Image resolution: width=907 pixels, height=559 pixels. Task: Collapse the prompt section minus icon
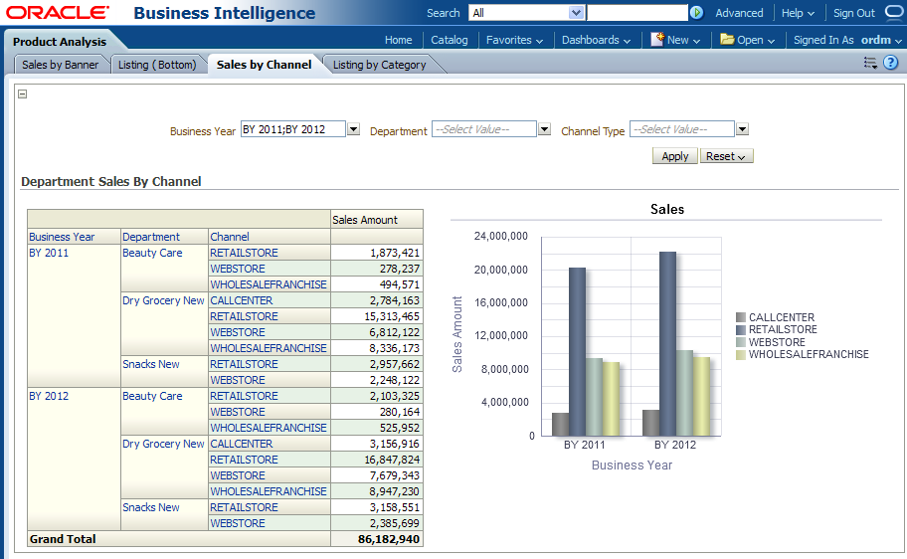23,94
